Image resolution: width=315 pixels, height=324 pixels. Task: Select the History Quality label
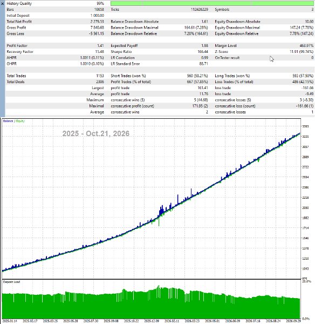pos(19,4)
